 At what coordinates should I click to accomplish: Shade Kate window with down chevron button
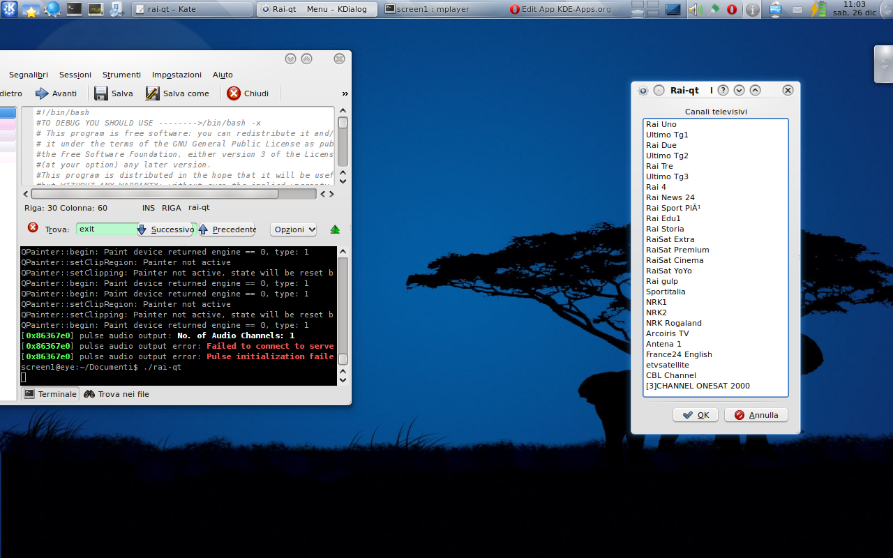(x=291, y=59)
